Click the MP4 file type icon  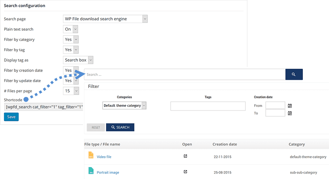click(91, 155)
